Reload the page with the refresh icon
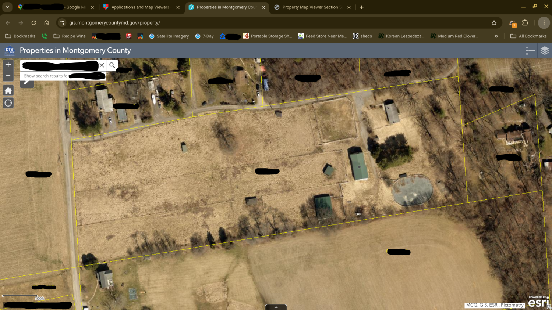Image resolution: width=552 pixels, height=310 pixels. click(x=33, y=22)
